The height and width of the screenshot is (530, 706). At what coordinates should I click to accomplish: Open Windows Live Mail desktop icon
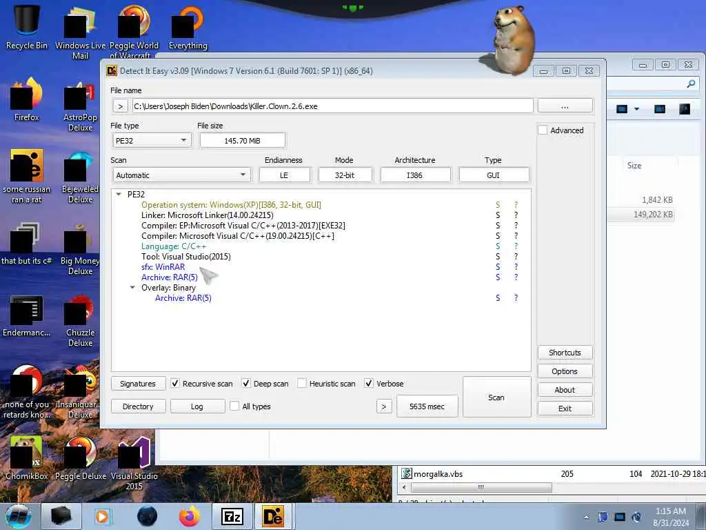80,32
